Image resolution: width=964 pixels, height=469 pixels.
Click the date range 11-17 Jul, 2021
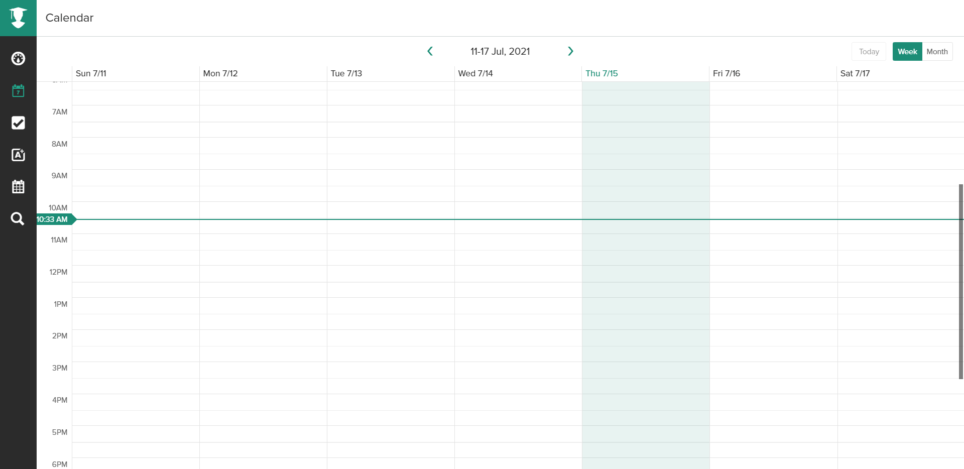tap(500, 51)
